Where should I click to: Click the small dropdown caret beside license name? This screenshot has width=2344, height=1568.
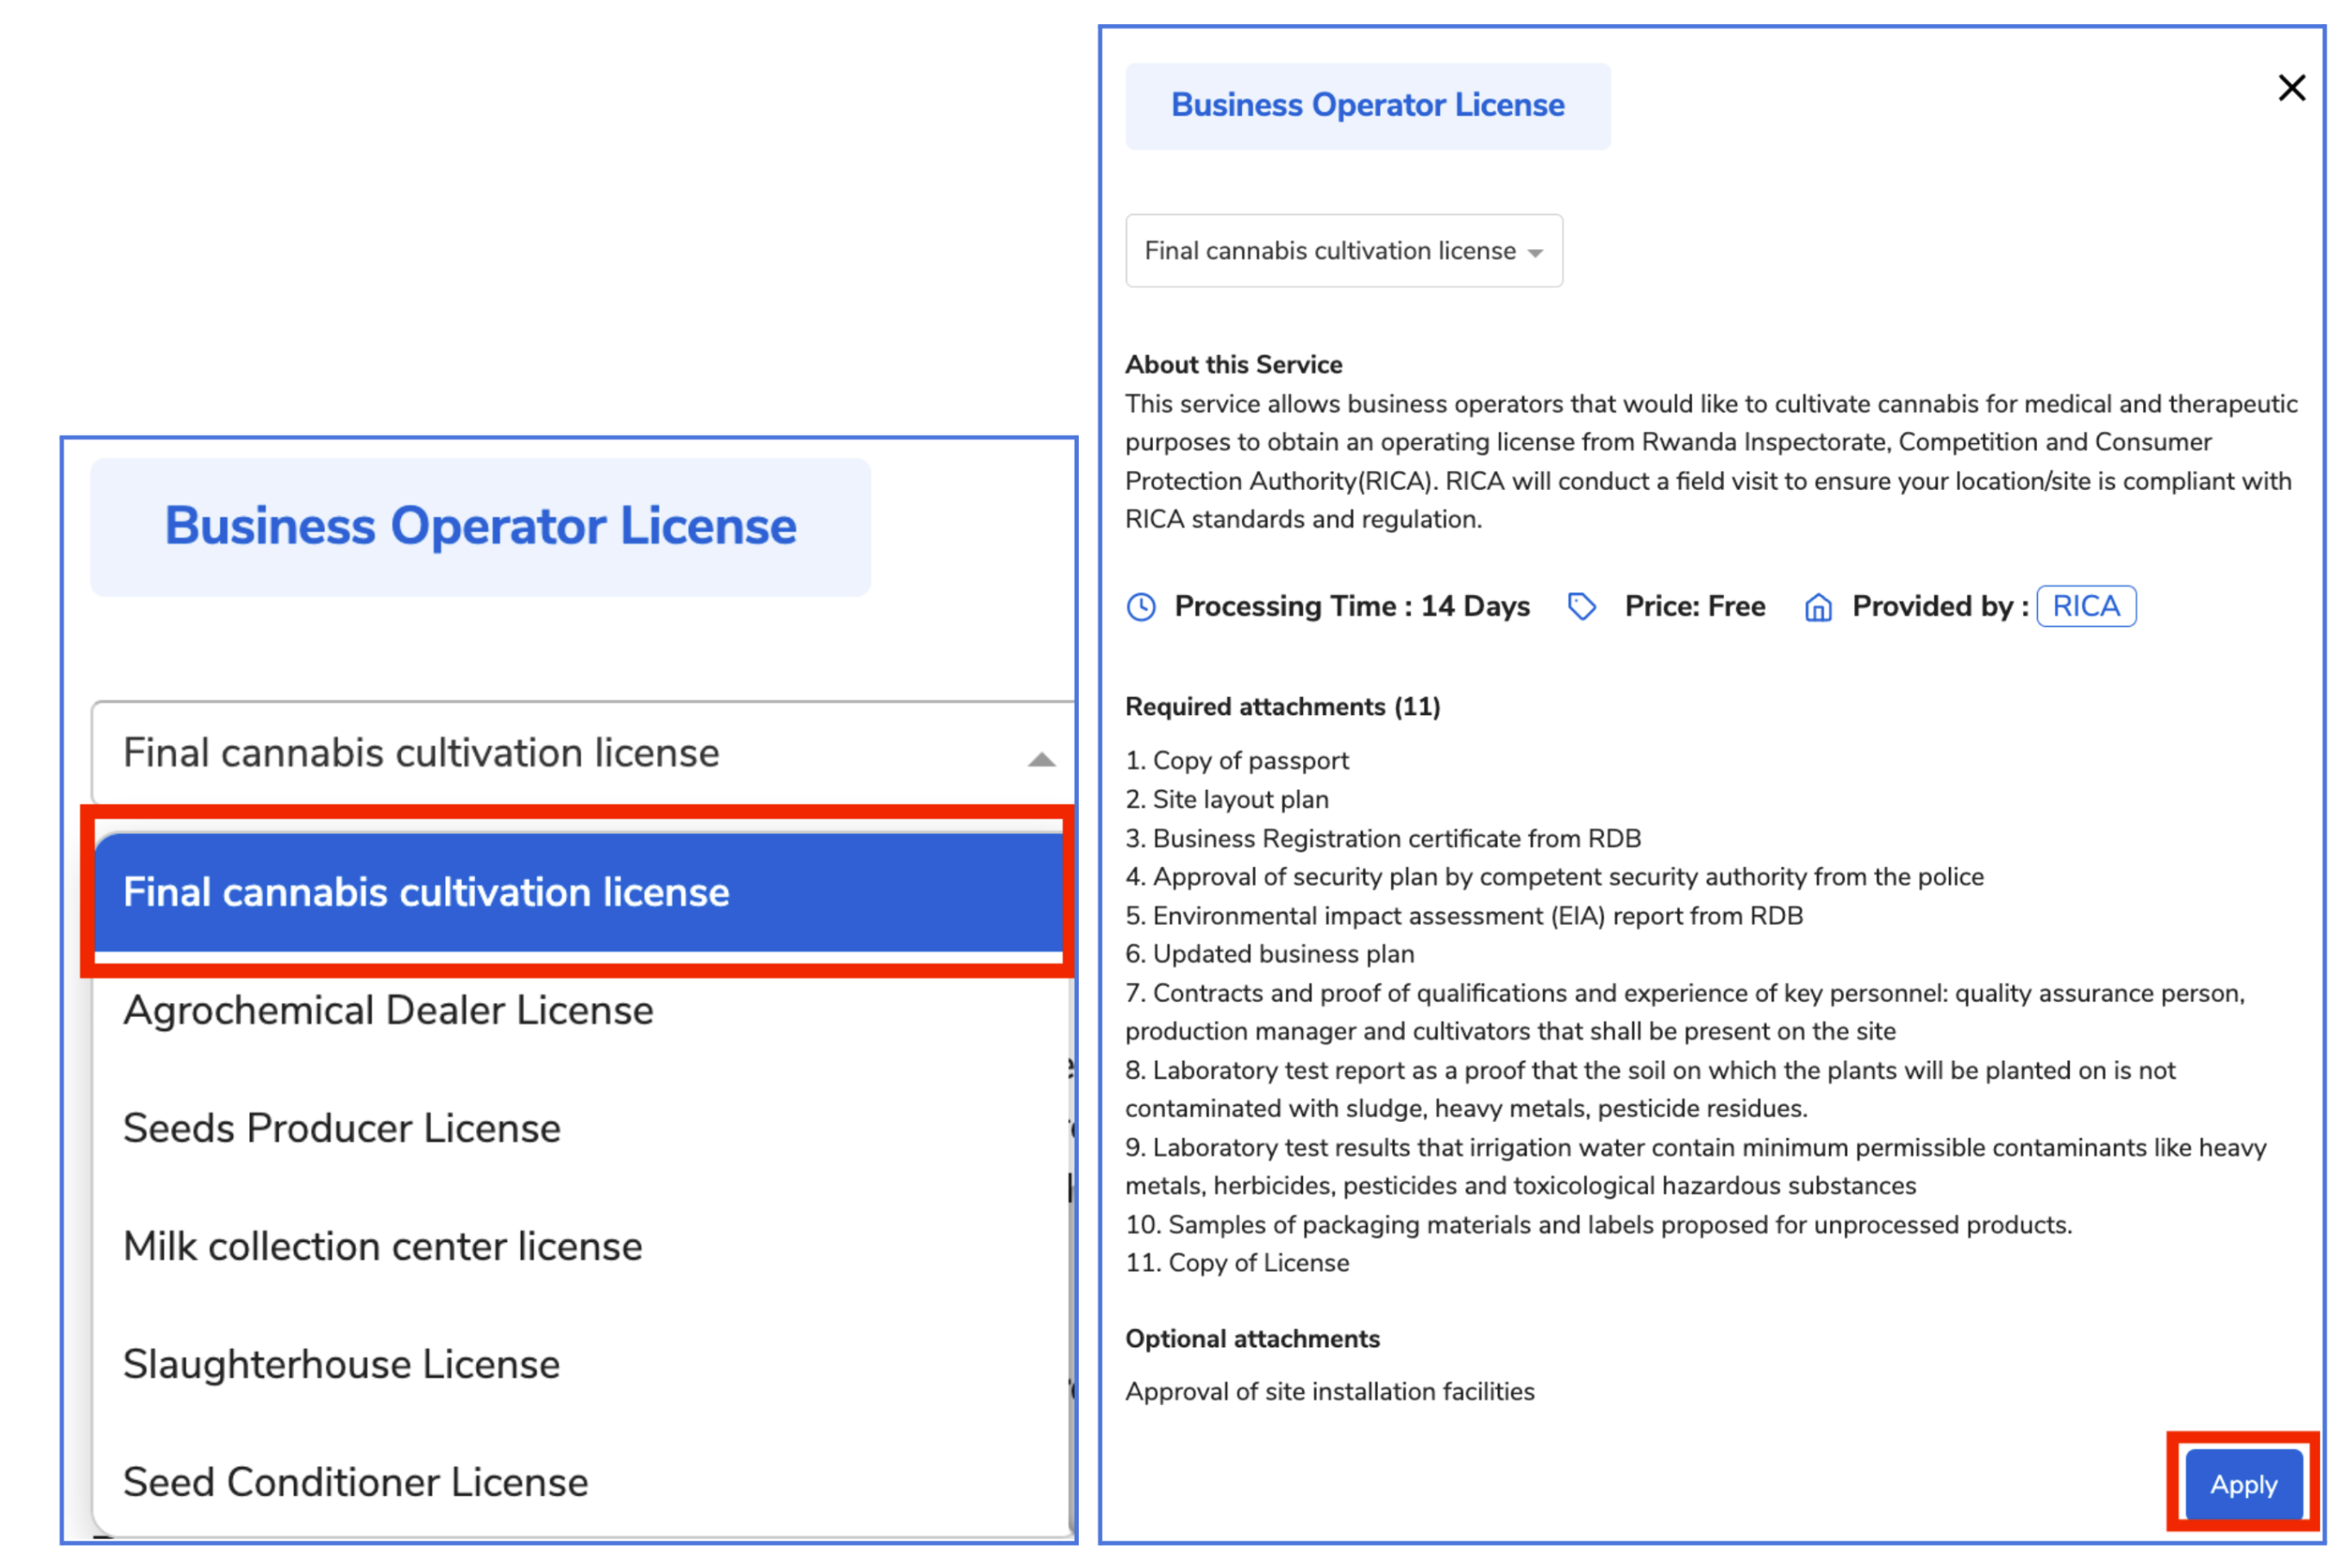(x=1535, y=253)
